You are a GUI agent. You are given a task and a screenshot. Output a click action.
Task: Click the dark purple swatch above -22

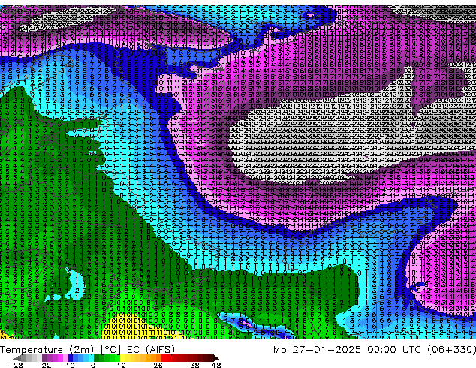pos(44,357)
